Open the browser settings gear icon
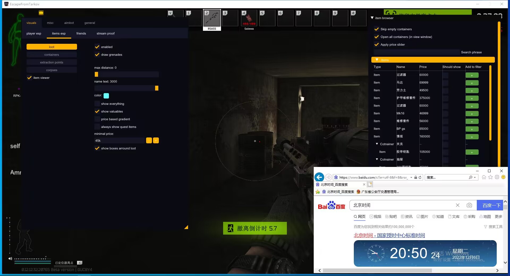 coord(497,177)
